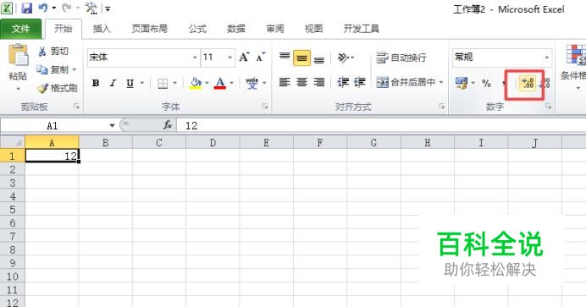
Task: Open the Undo history dropdown arrow
Action: click(54, 8)
